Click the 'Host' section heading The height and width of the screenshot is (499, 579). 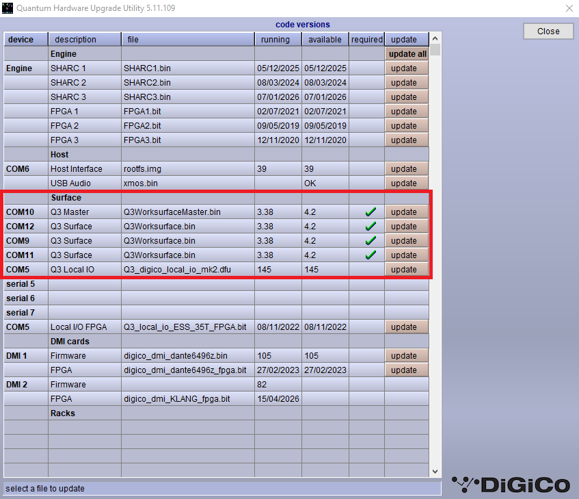[x=59, y=155]
